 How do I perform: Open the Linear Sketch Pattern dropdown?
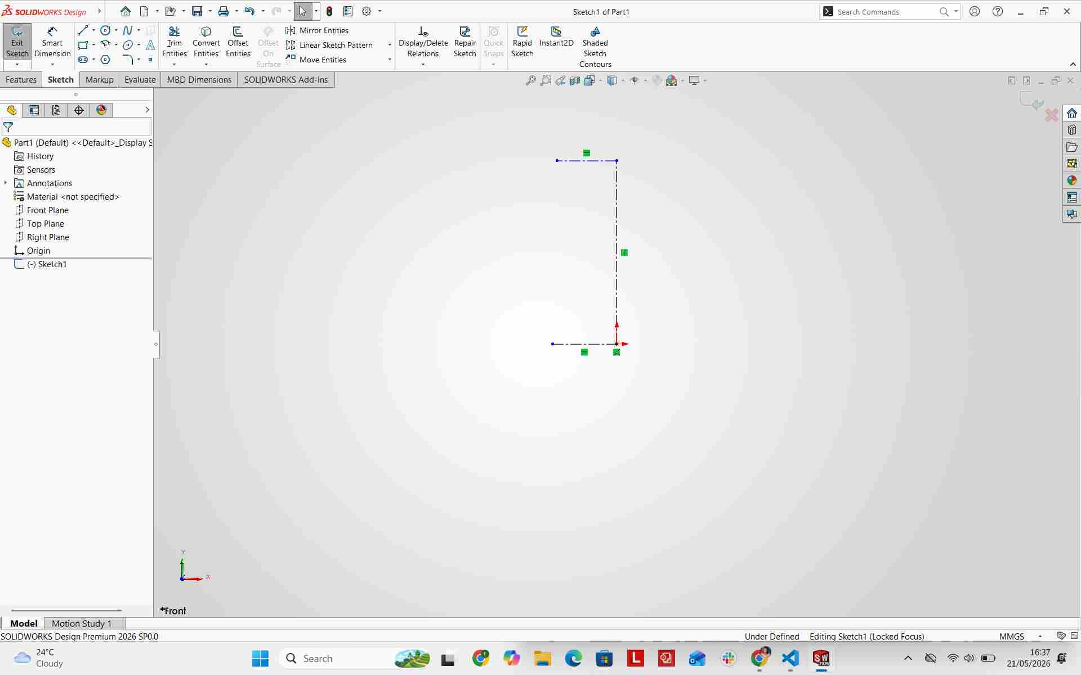pos(390,45)
